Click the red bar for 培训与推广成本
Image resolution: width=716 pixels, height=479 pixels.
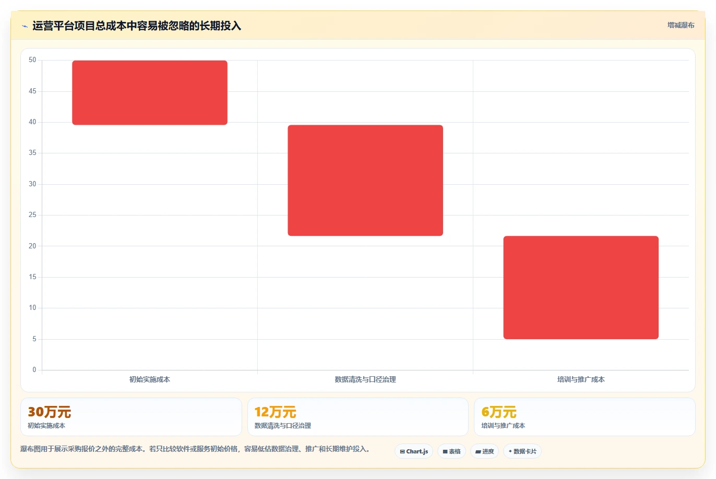(x=581, y=288)
